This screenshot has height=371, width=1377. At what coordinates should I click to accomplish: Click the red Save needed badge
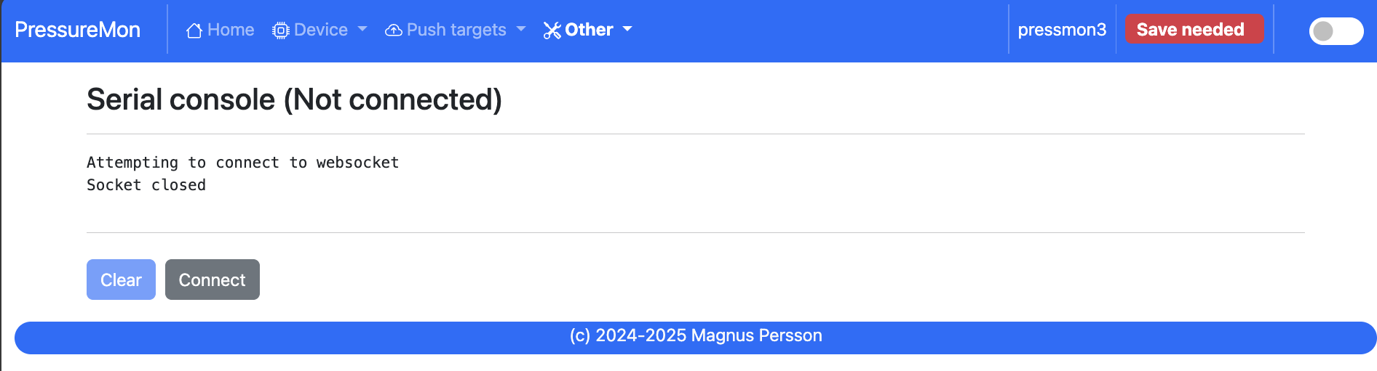pos(1194,30)
